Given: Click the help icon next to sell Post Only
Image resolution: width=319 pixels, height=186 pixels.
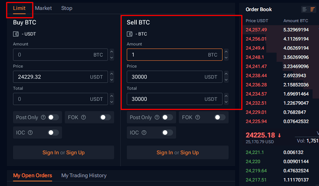Looking at the screenshot, I should 157,117.
